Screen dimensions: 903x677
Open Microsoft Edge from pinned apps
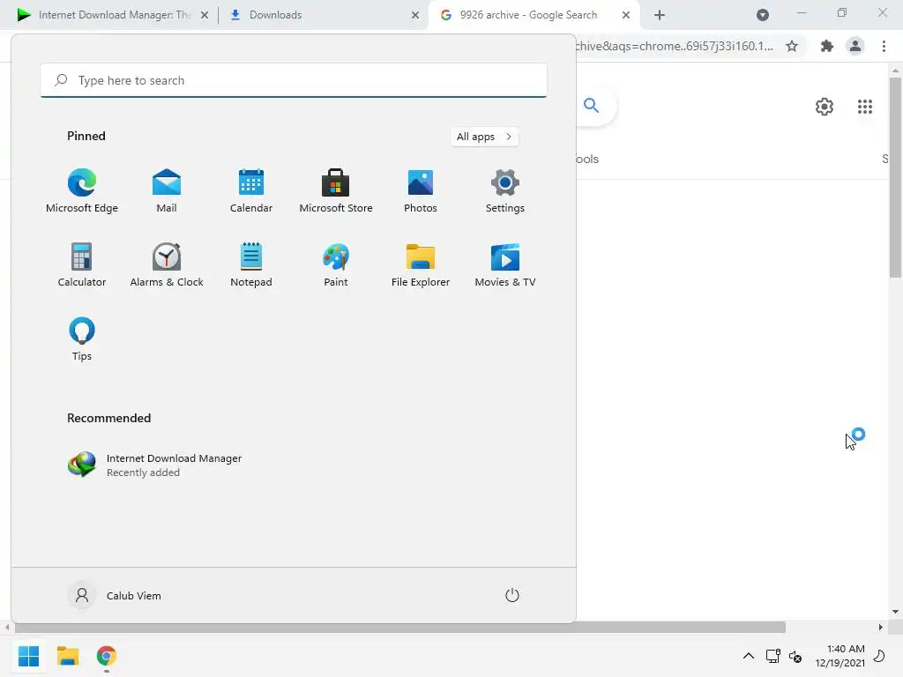click(x=82, y=190)
